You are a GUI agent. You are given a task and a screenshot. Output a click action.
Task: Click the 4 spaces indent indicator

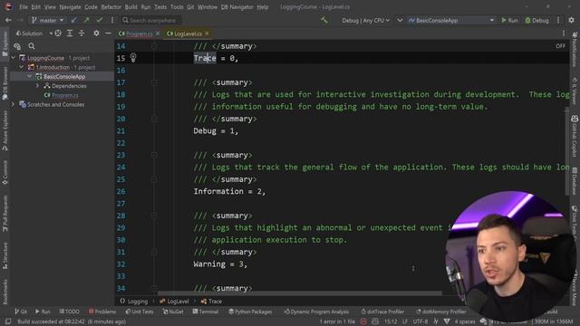click(465, 321)
